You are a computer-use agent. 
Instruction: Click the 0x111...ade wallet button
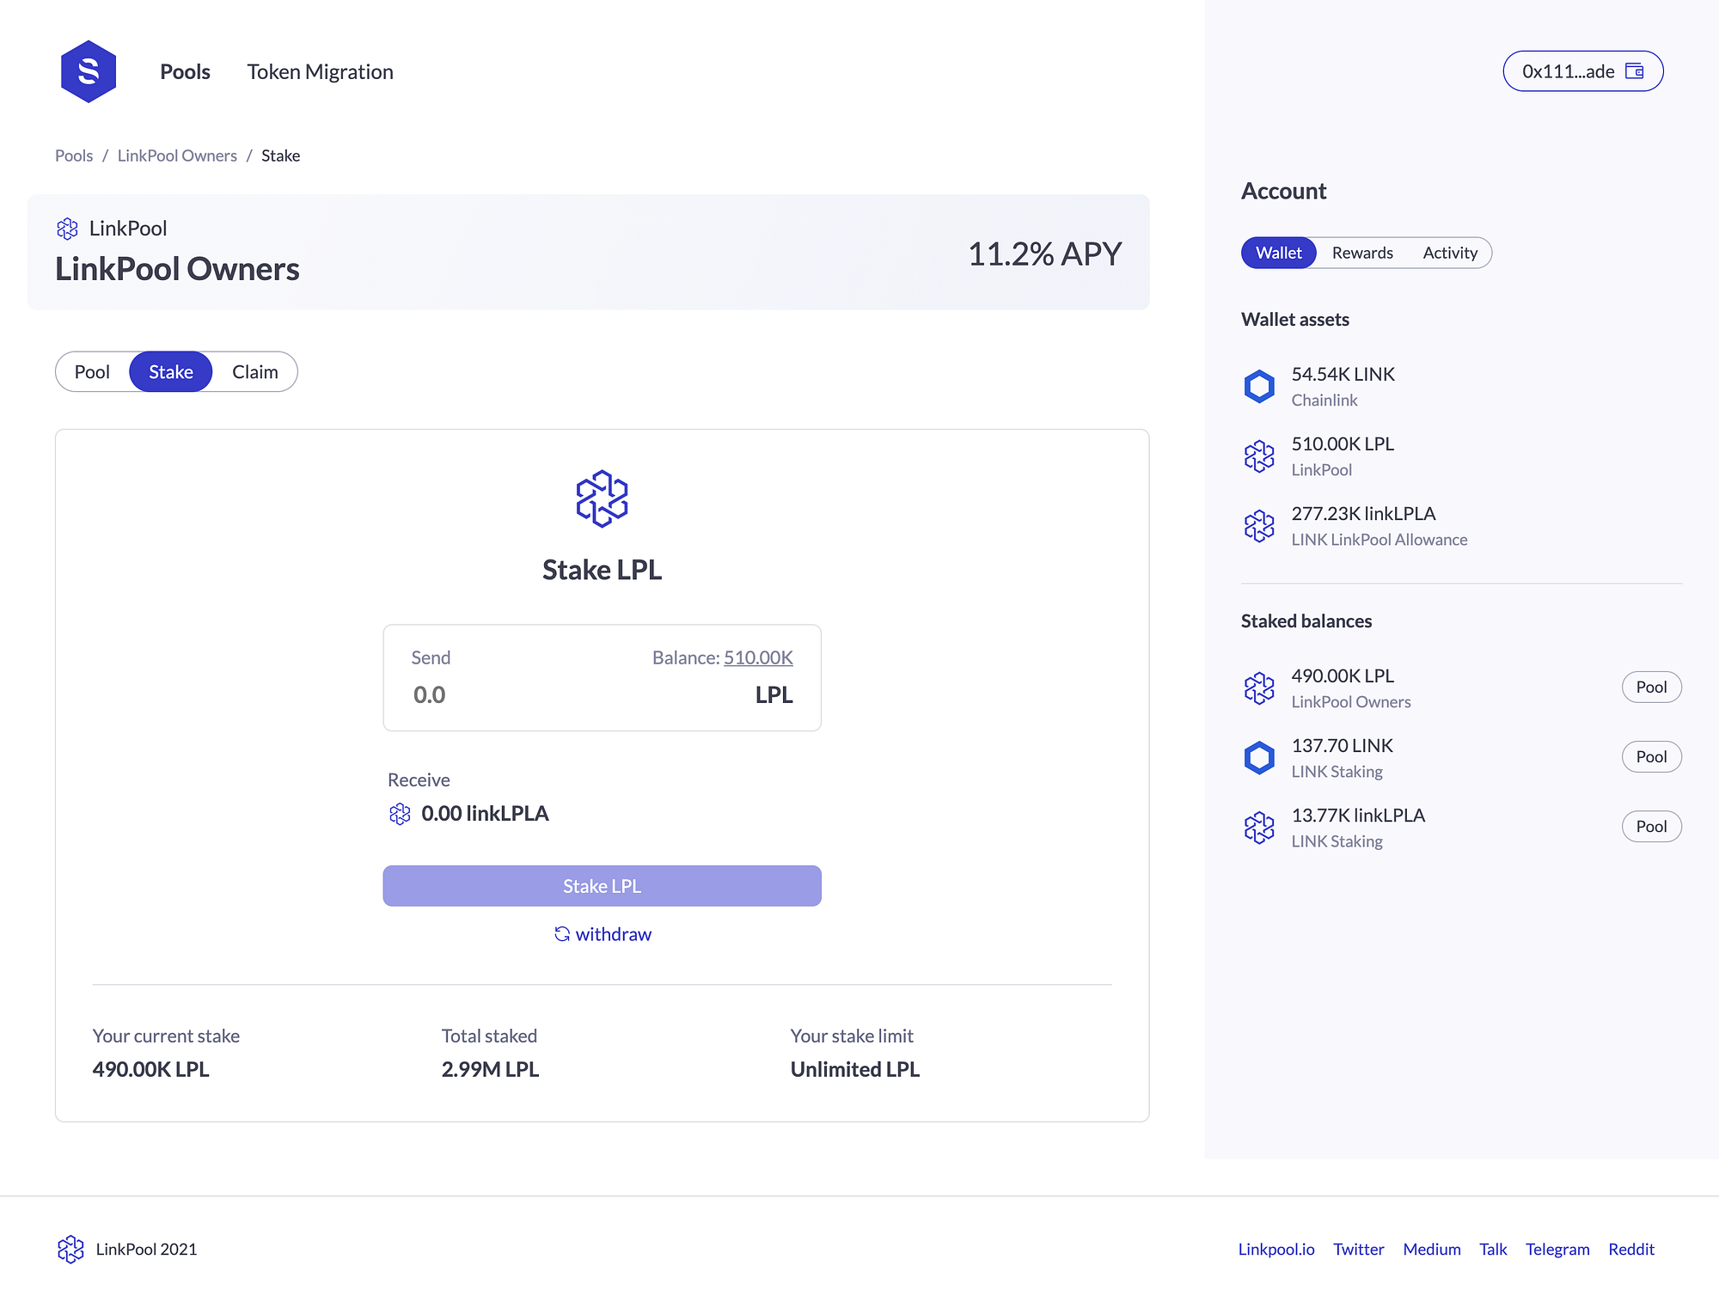(x=1583, y=71)
